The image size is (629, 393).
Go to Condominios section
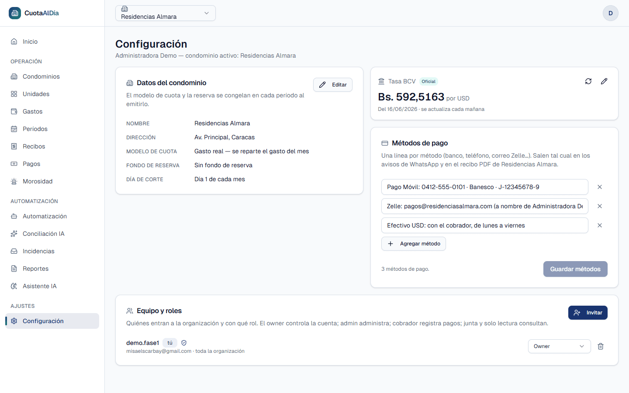(52, 76)
